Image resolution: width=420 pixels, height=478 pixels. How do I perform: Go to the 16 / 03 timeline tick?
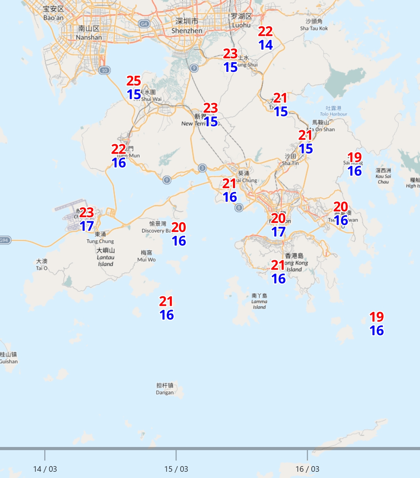click(307, 469)
